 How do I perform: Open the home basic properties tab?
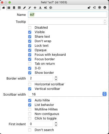coord(3,8)
